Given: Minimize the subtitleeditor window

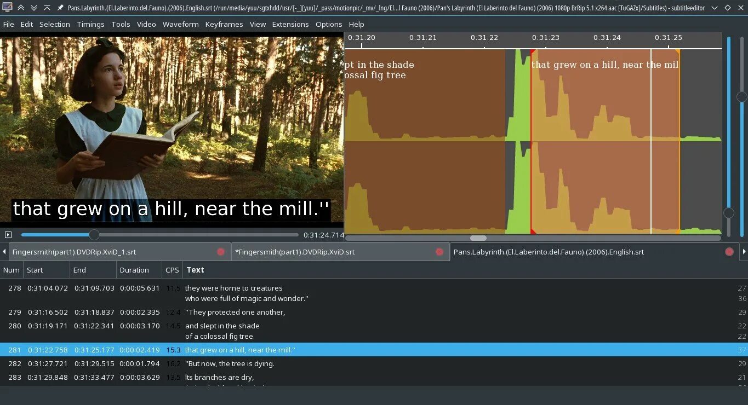Looking at the screenshot, I should coord(714,8).
